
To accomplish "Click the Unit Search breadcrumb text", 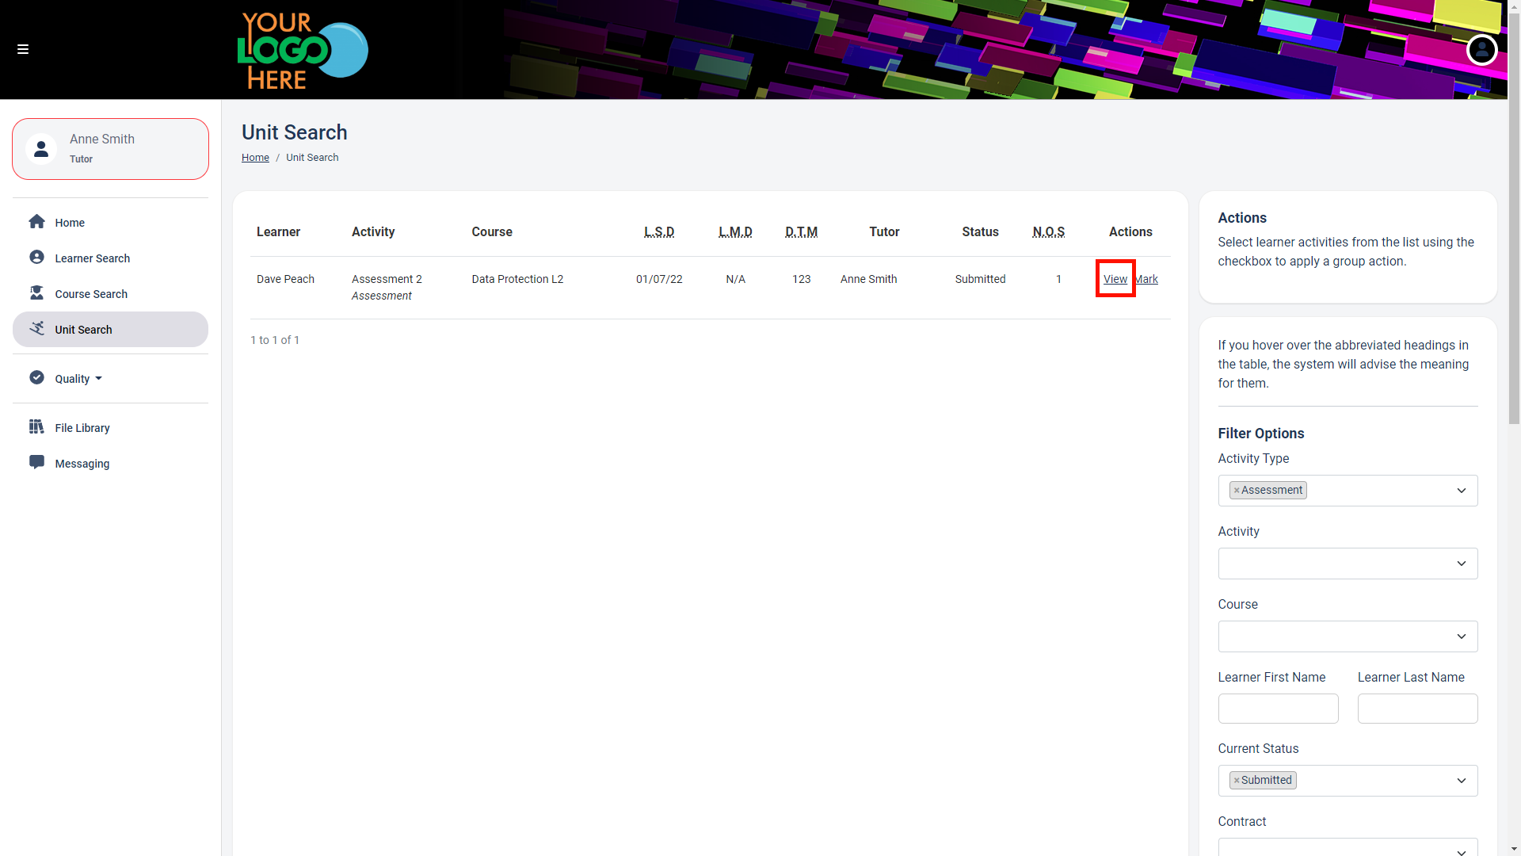I will pos(312,158).
